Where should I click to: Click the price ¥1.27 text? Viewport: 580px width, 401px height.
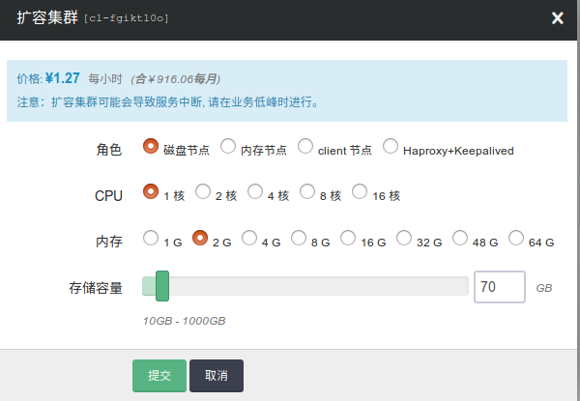click(x=63, y=78)
